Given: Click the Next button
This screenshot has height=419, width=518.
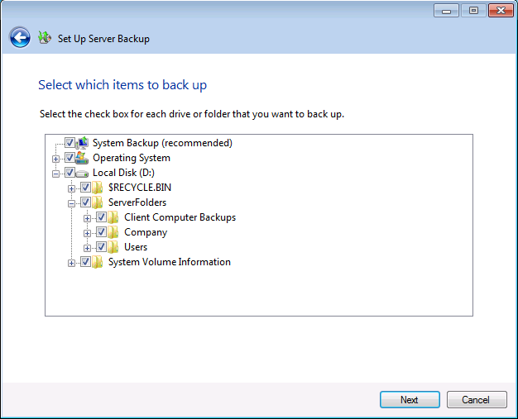Looking at the screenshot, I should (410, 400).
